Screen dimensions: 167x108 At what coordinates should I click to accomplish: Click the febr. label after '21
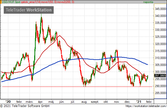pyautogui.click(x=149, y=102)
